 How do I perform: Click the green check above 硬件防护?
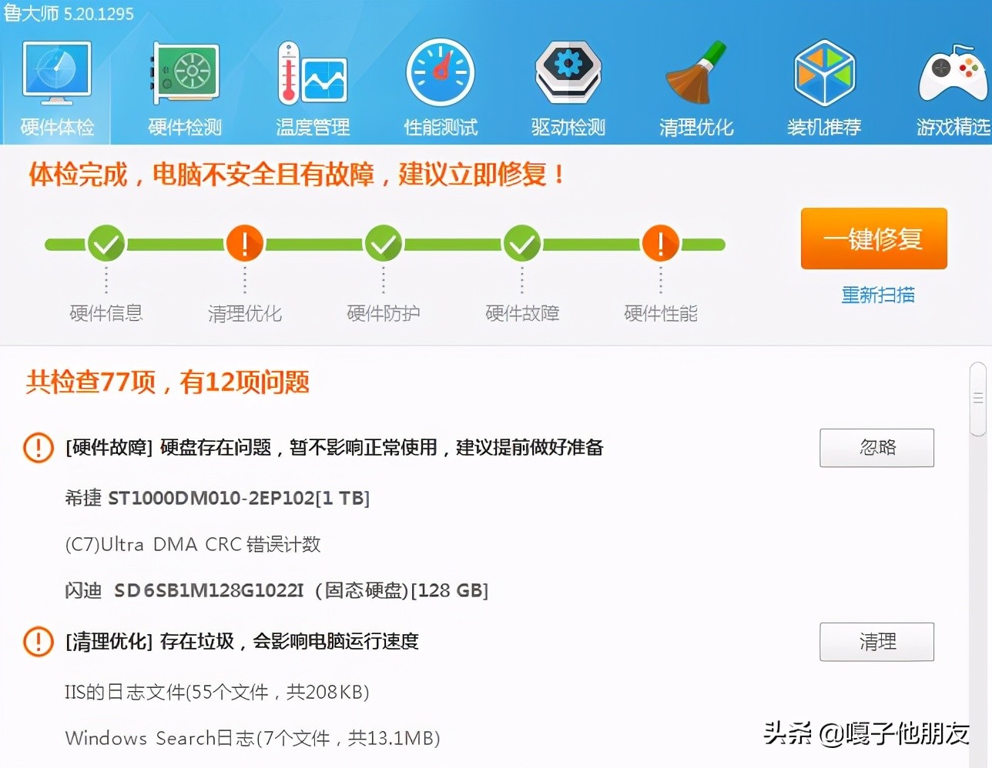point(384,243)
